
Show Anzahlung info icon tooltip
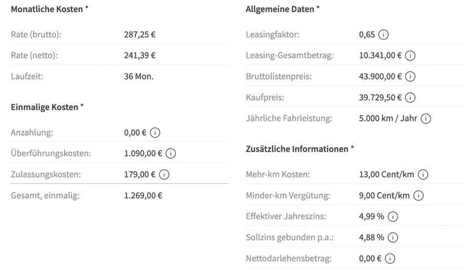coord(155,133)
